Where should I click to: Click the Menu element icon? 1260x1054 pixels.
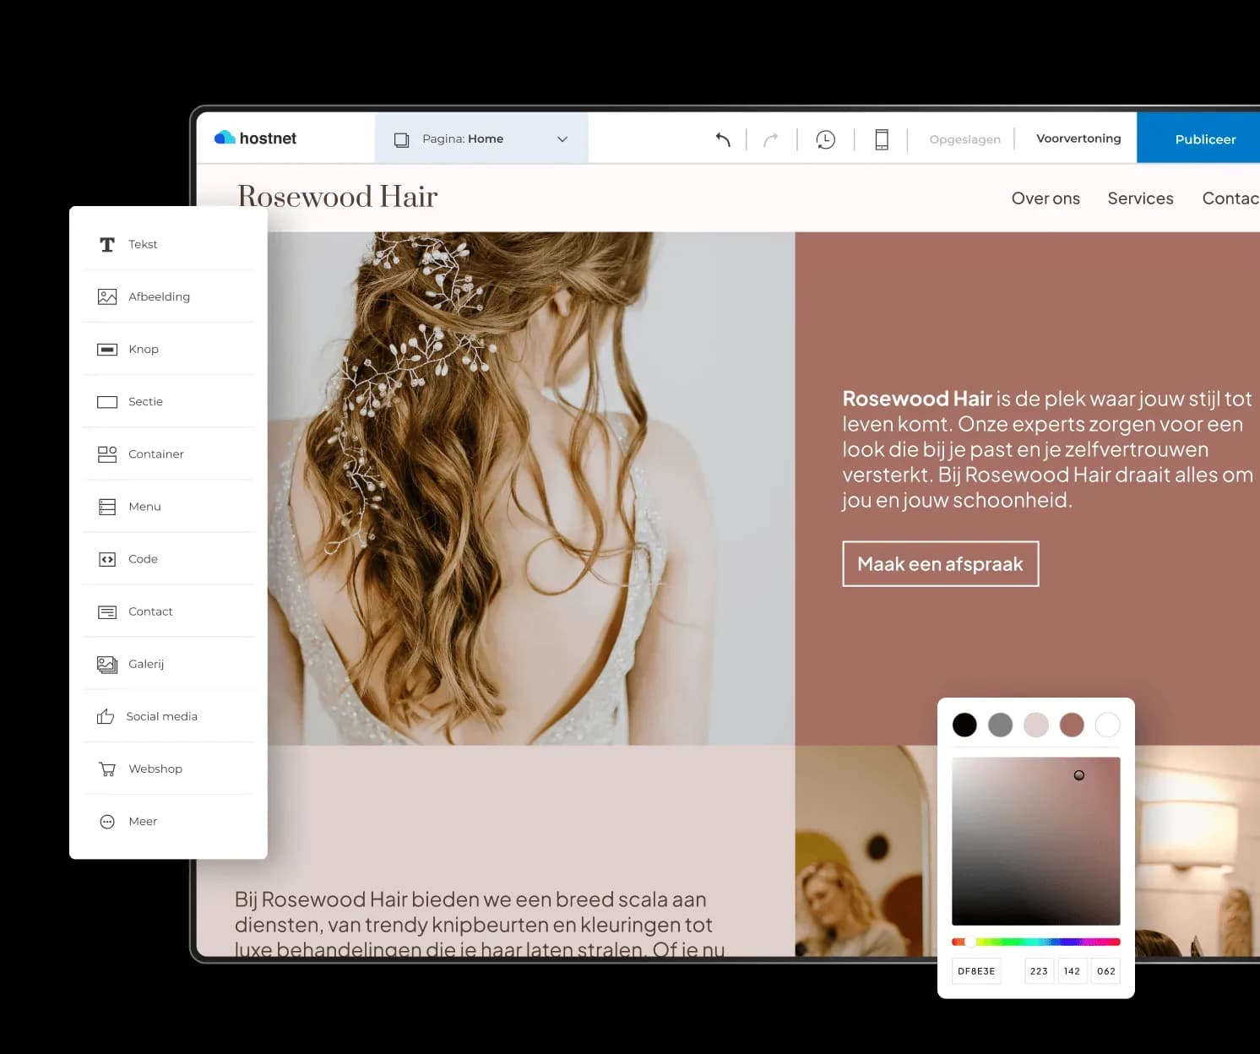tap(107, 507)
